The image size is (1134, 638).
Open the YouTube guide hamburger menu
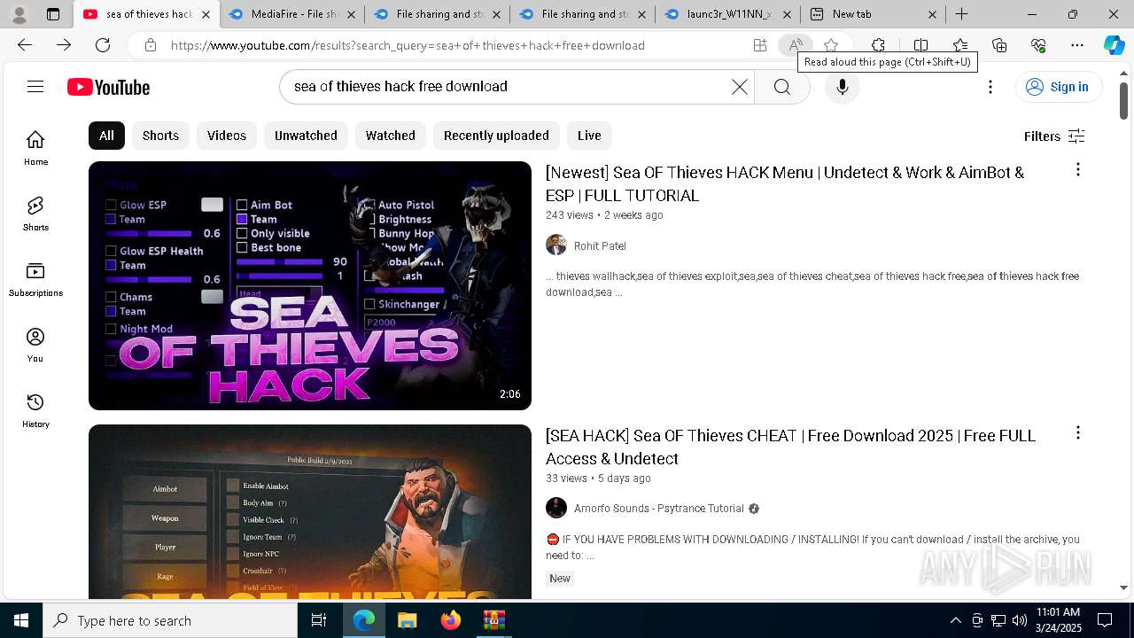point(35,86)
